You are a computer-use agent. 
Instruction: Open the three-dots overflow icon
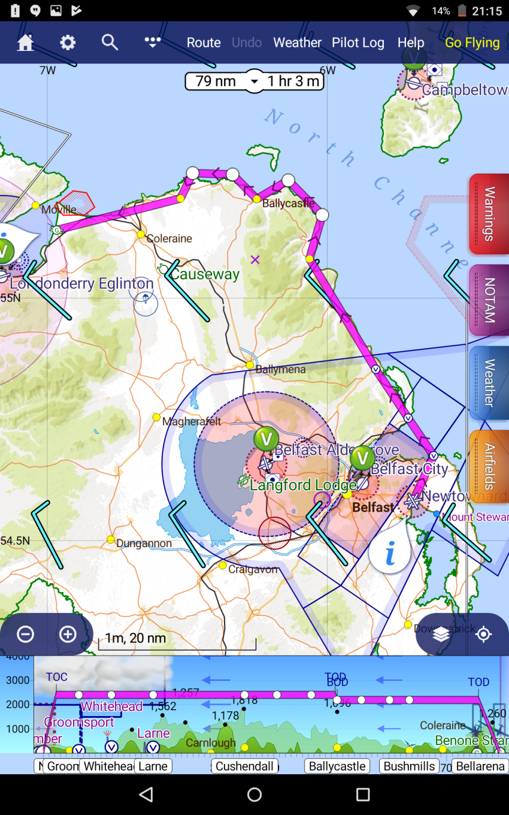click(153, 42)
